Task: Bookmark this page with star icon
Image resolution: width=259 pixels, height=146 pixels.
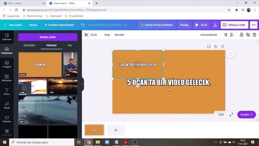Action: [229, 10]
